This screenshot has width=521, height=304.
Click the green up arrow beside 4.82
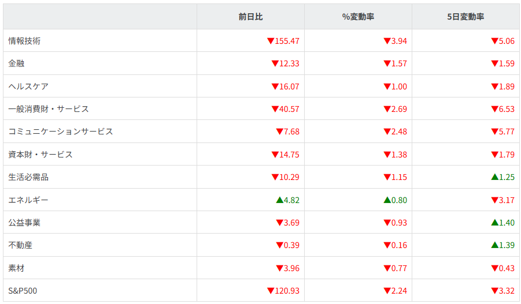(279, 200)
